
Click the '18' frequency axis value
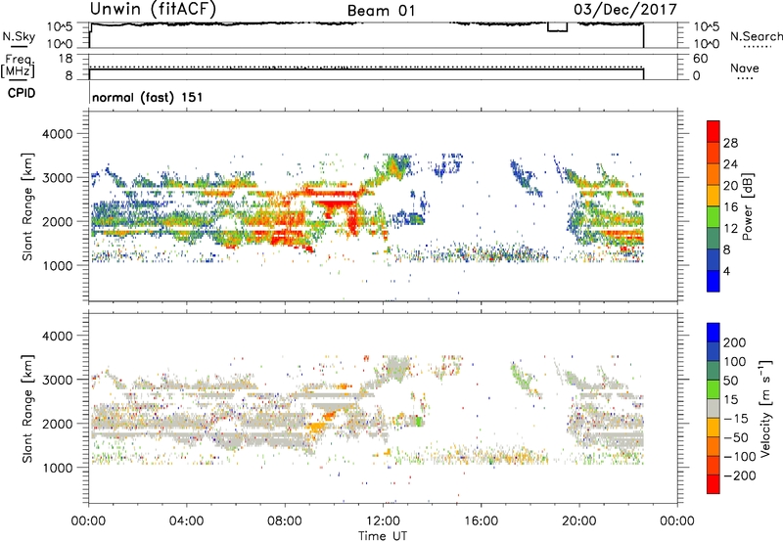[x=66, y=59]
